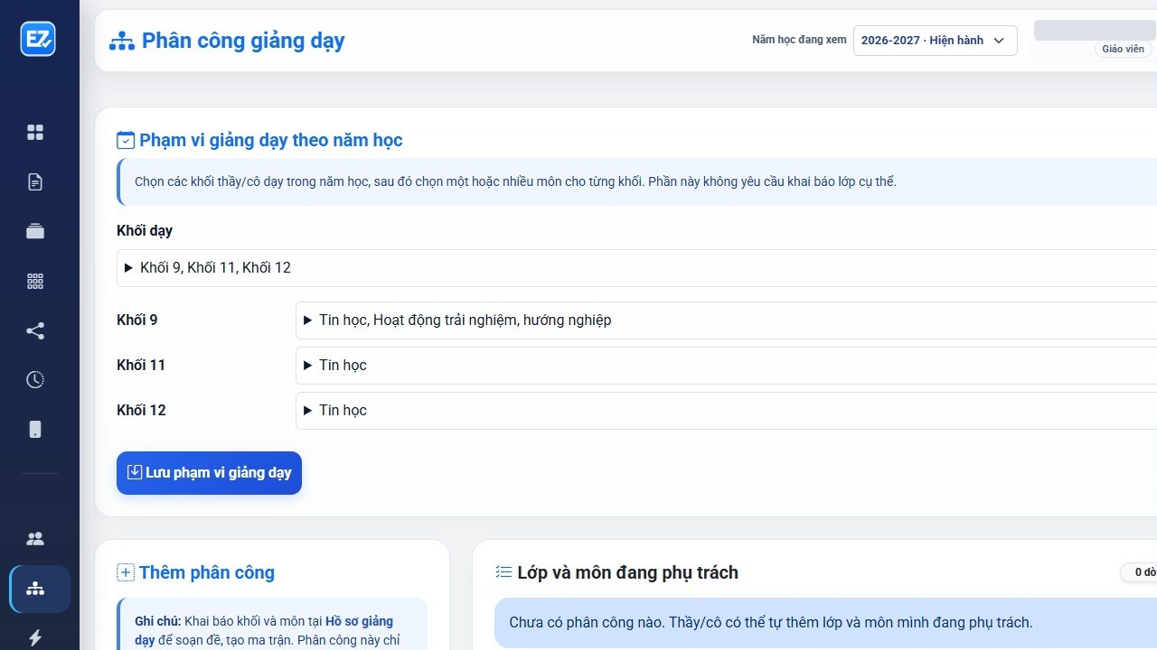The width and height of the screenshot is (1157, 650).
Task: Click the Khối 12 row label
Action: click(141, 411)
